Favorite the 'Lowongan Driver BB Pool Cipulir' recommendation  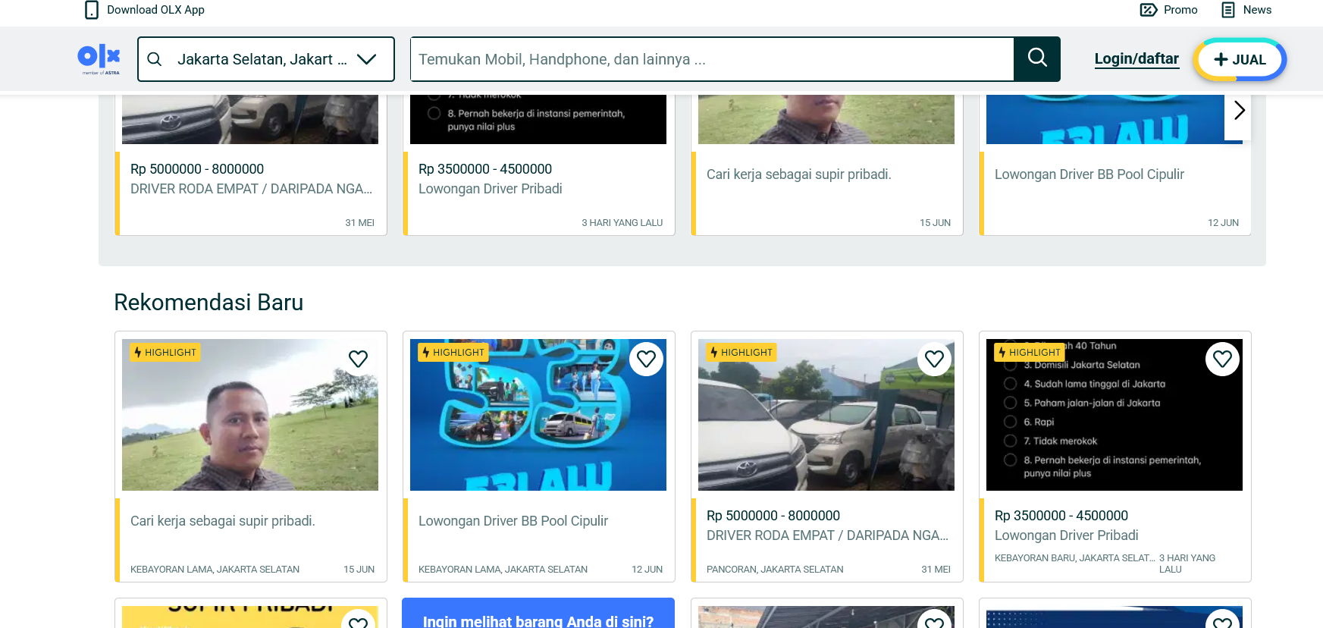[646, 359]
